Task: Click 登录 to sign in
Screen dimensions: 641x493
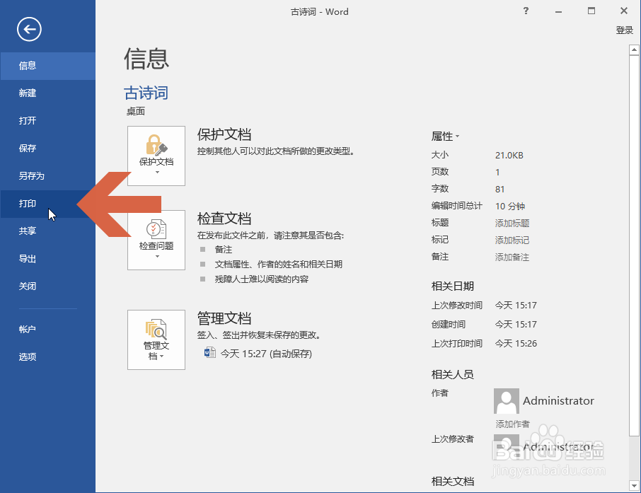Action: (x=624, y=30)
